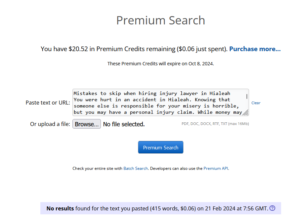Click the blue Premium Search button
The width and height of the screenshot is (293, 216).
point(161,147)
